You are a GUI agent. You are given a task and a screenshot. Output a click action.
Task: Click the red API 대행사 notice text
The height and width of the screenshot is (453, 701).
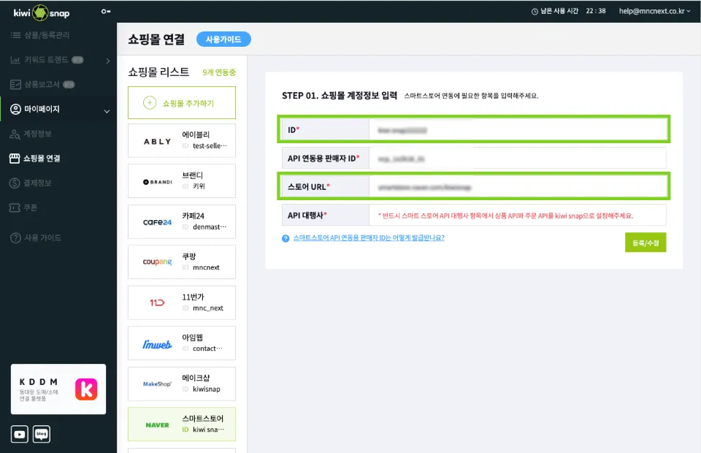[x=505, y=216]
